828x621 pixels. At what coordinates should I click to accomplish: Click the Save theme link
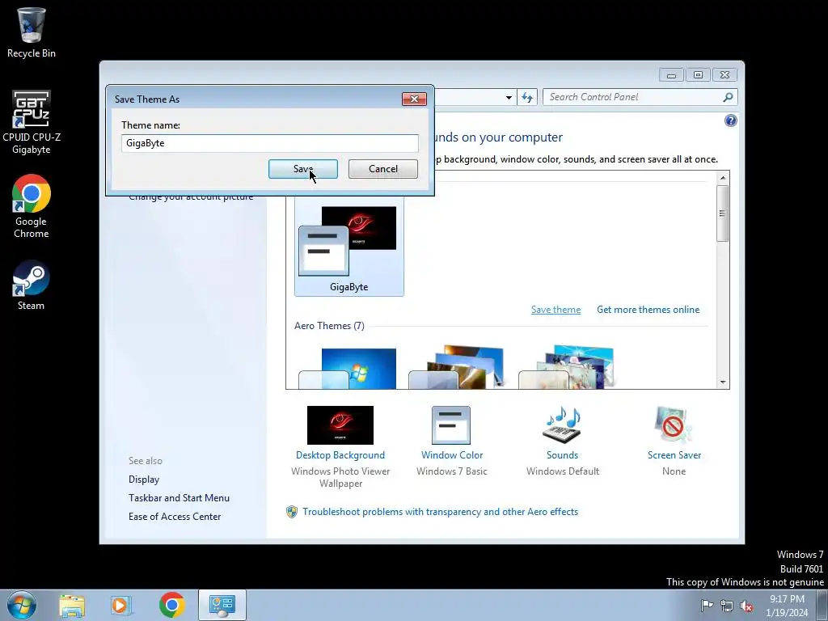[x=556, y=310]
